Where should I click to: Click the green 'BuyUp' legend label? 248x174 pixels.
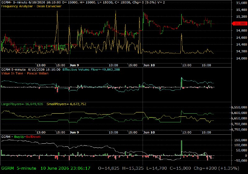click(19, 137)
